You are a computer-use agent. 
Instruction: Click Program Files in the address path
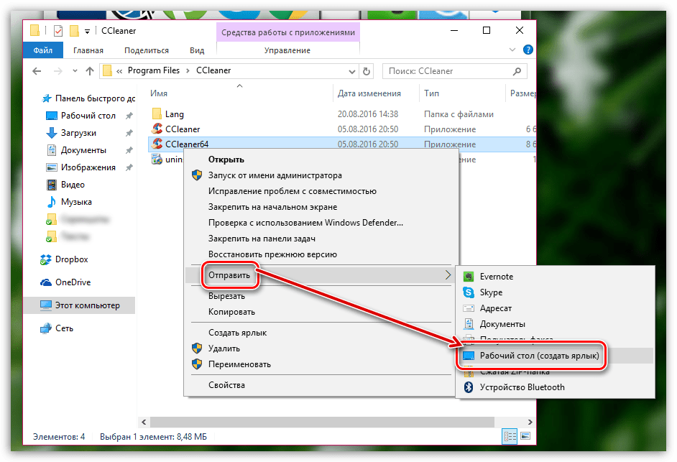click(153, 70)
